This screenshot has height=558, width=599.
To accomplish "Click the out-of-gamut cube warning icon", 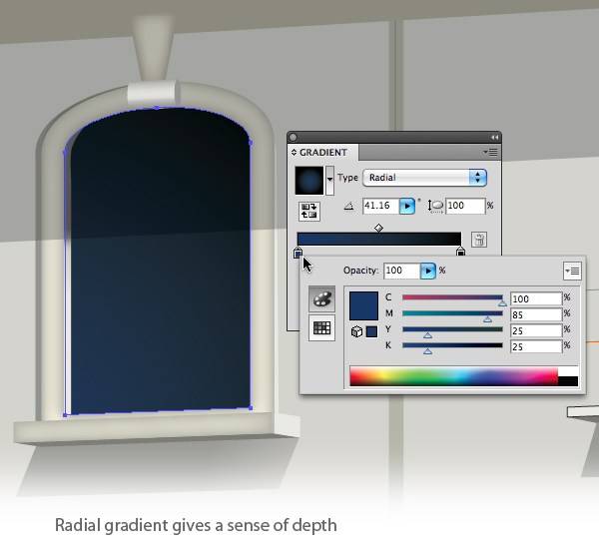I will click(356, 331).
